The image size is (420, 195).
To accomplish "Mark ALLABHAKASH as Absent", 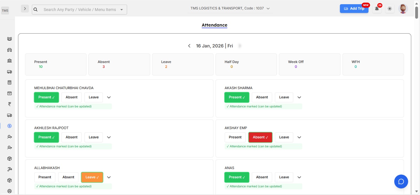I will (x=68, y=177).
